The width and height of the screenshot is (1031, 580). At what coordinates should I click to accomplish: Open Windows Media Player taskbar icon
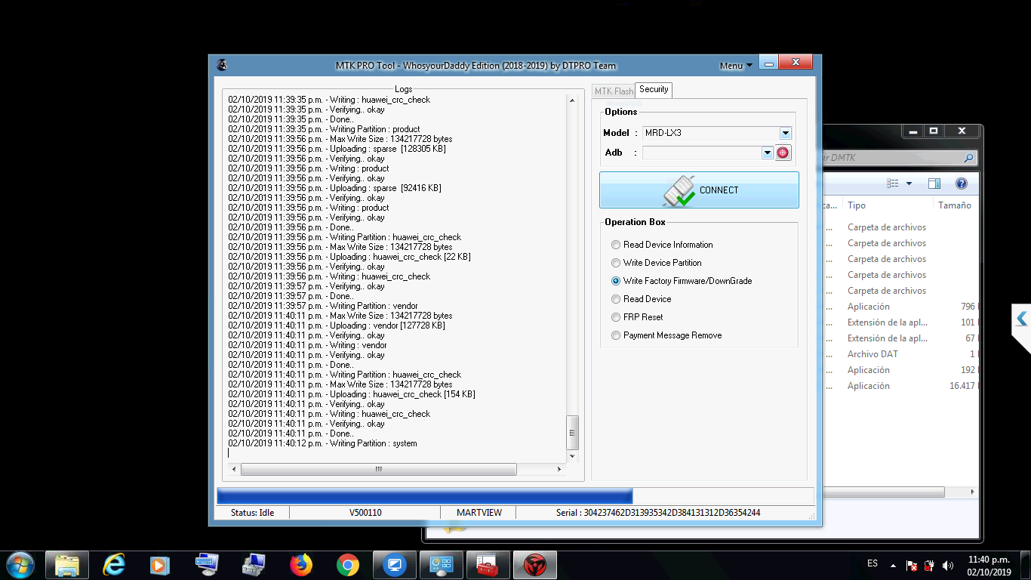(x=159, y=565)
